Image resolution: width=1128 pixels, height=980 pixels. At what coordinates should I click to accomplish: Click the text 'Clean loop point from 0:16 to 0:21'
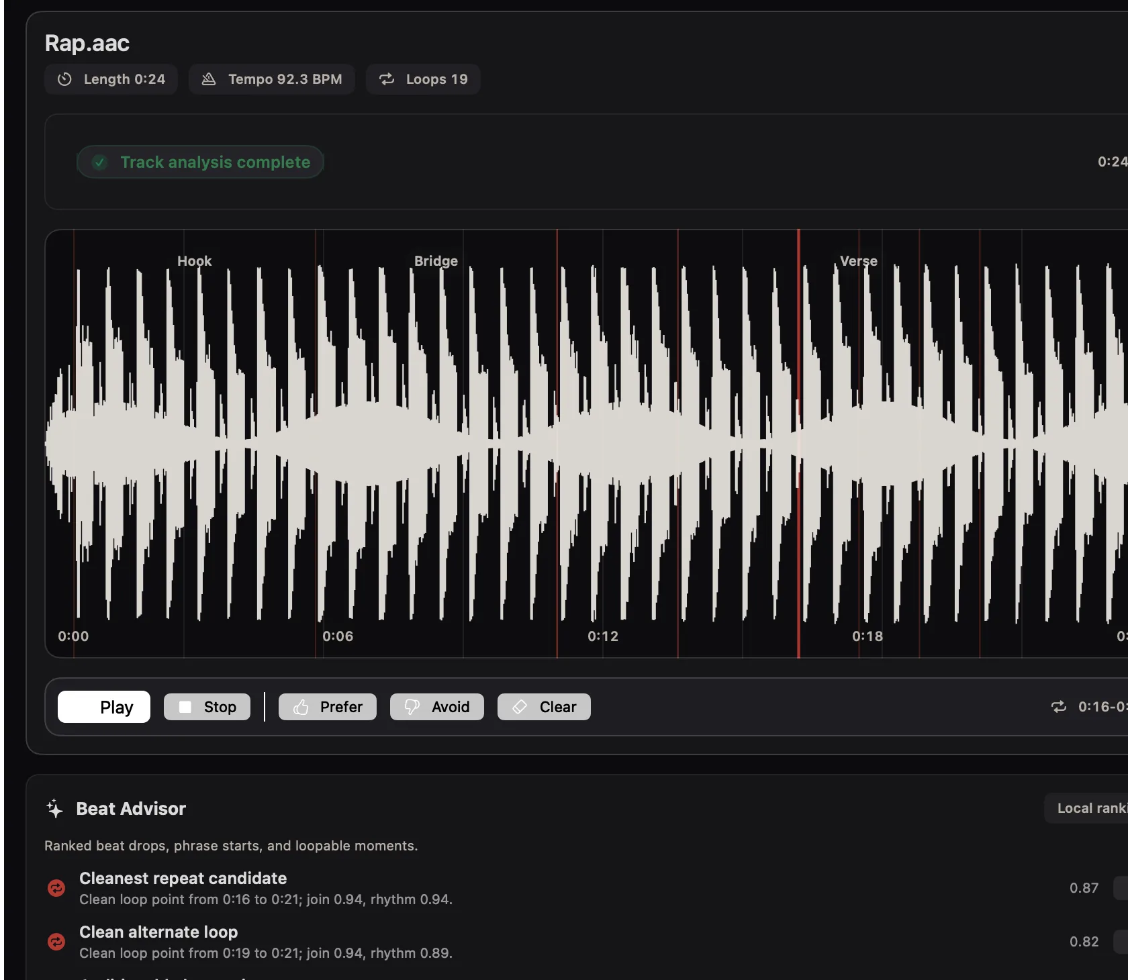tap(191, 899)
